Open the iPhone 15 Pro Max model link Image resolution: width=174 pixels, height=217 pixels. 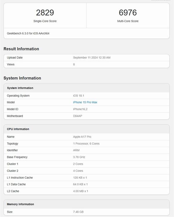[85, 102]
